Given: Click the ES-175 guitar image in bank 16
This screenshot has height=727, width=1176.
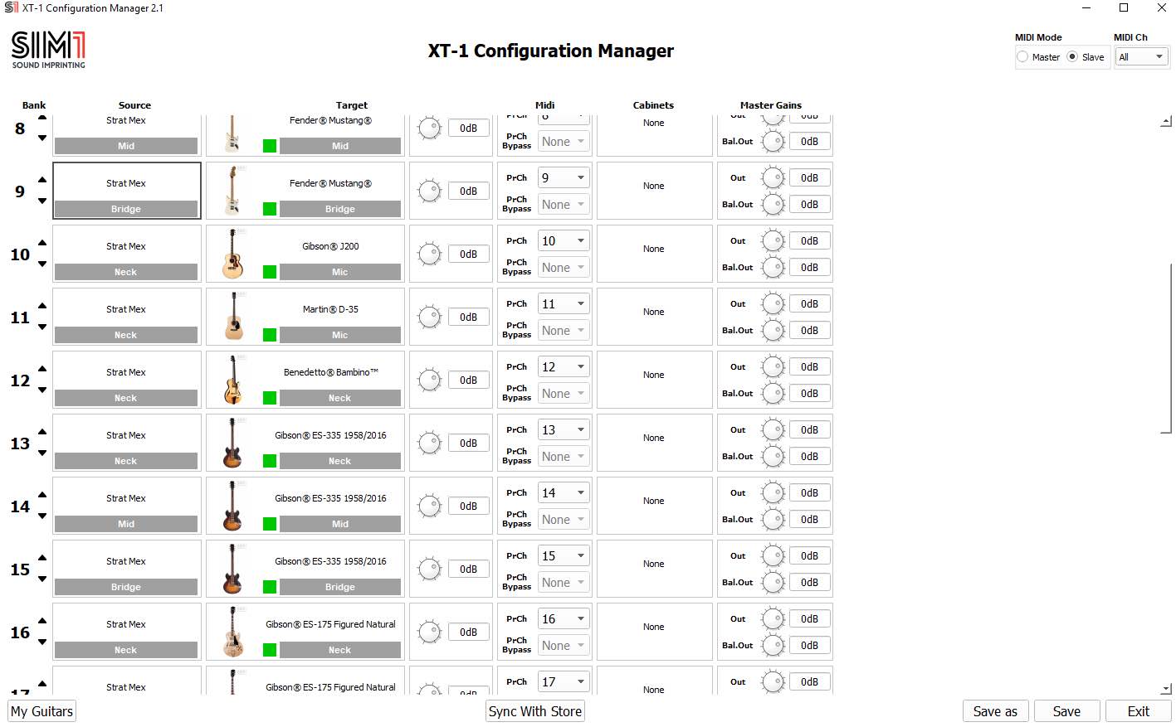Looking at the screenshot, I should pos(233,632).
